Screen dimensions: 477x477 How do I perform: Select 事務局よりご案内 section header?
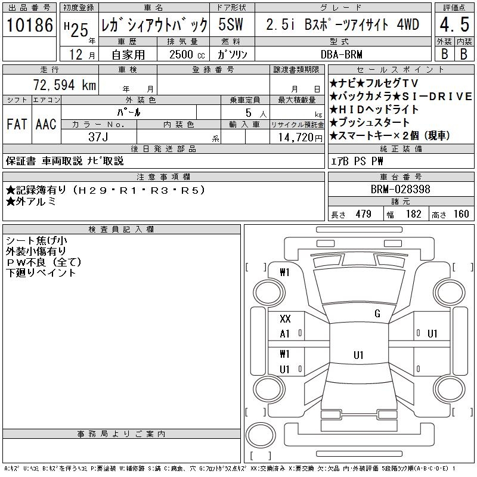[121, 434]
